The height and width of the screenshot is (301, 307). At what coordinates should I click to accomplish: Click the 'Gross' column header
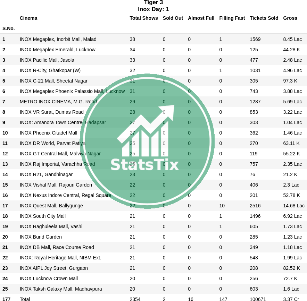[290, 18]
